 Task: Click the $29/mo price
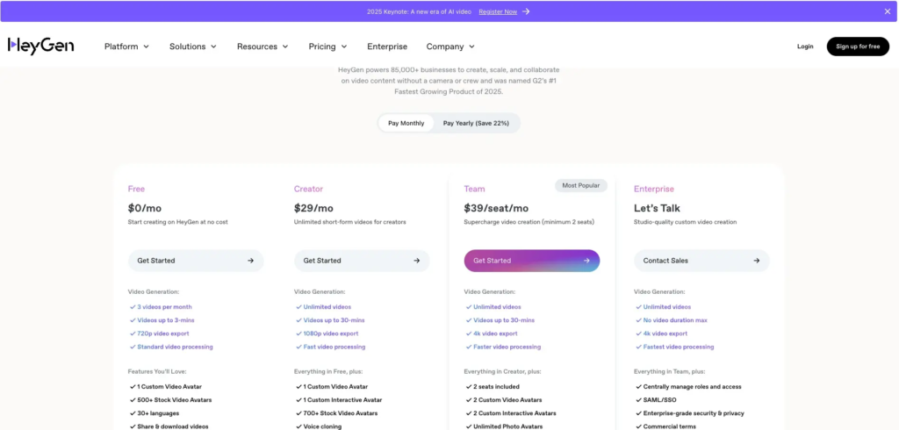(313, 208)
